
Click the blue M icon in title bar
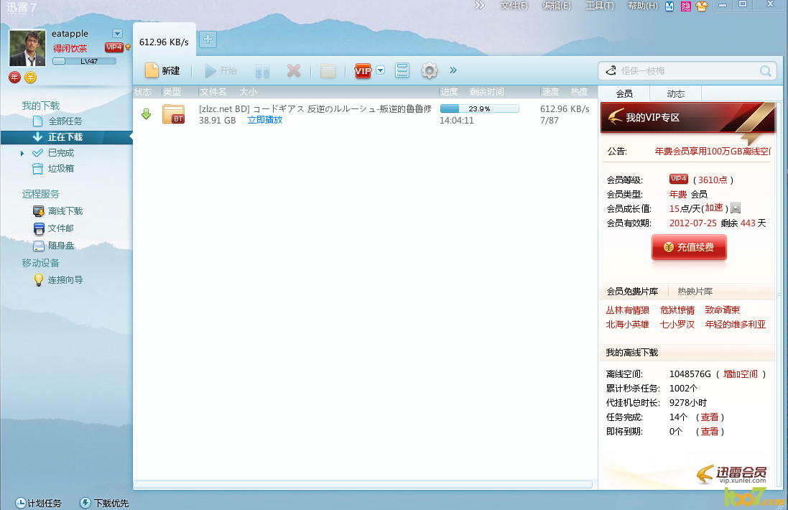(669, 6)
